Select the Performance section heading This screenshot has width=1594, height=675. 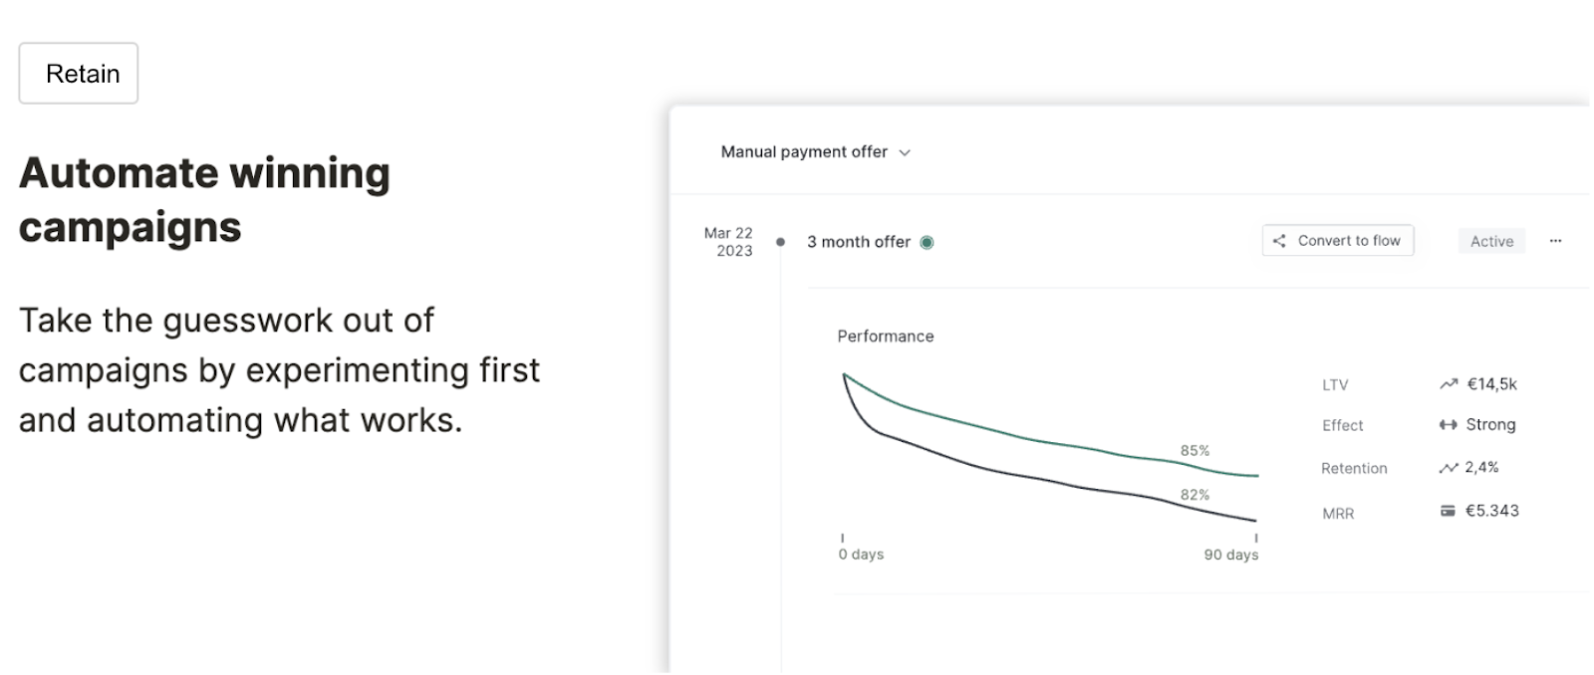(x=886, y=337)
